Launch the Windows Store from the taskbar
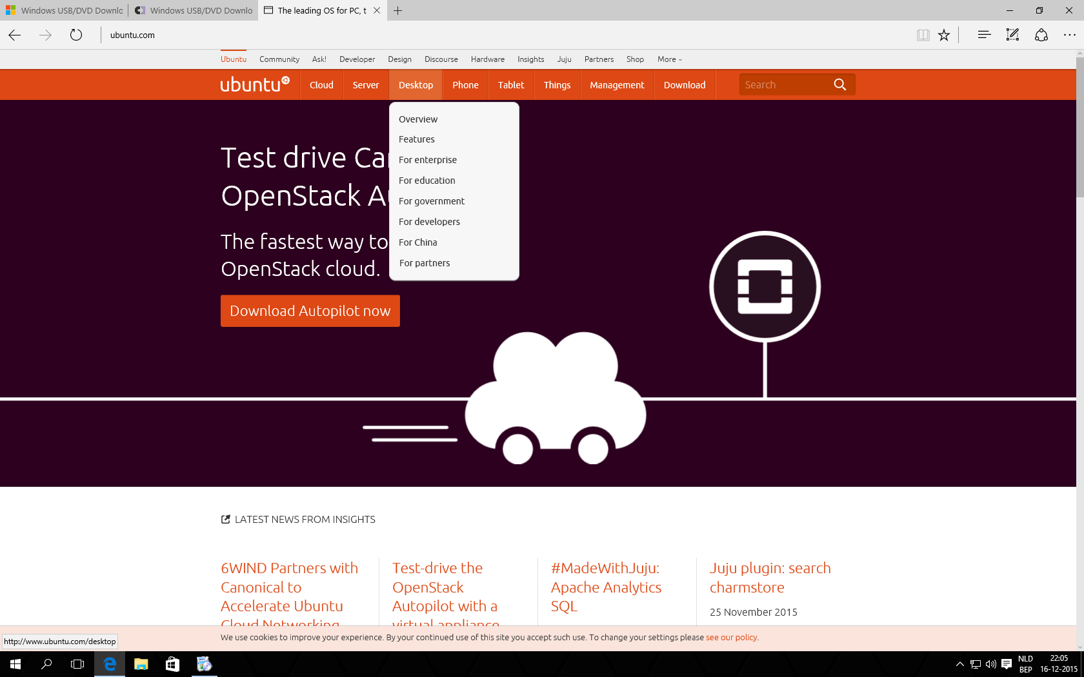1084x677 pixels. coord(172,664)
